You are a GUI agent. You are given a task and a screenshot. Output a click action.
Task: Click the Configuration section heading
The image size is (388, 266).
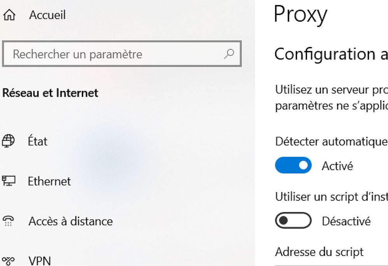click(330, 54)
